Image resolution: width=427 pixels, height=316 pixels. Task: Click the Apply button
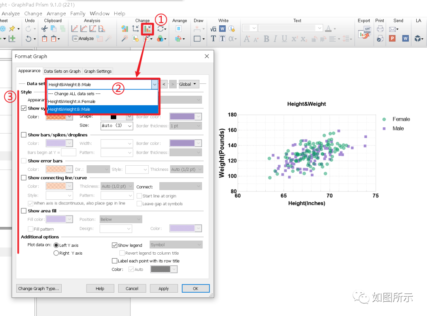[x=164, y=288]
